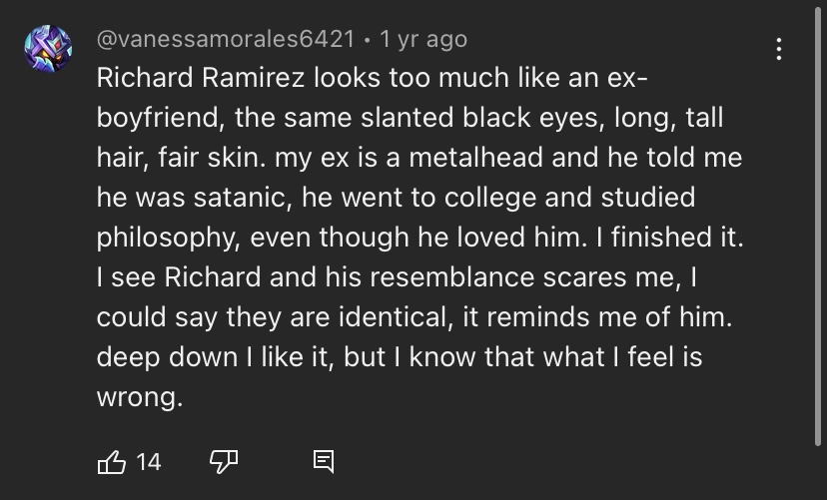Like the comment with the thumbs-up icon
The height and width of the screenshot is (500, 827).
click(111, 462)
